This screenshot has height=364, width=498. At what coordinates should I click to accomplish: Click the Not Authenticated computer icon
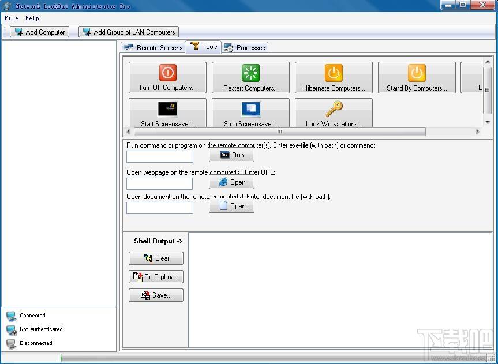click(x=12, y=330)
